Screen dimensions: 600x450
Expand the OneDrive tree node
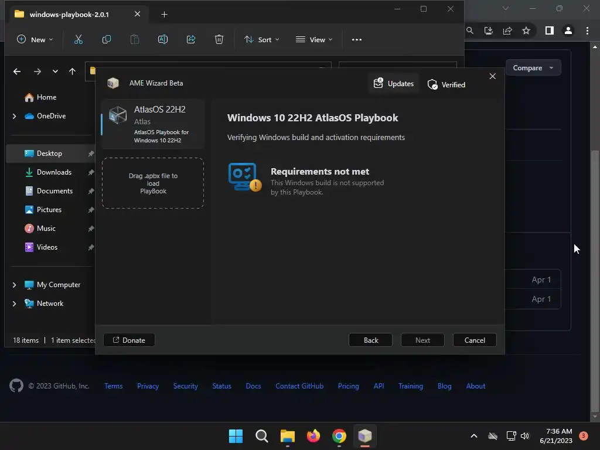(x=14, y=116)
